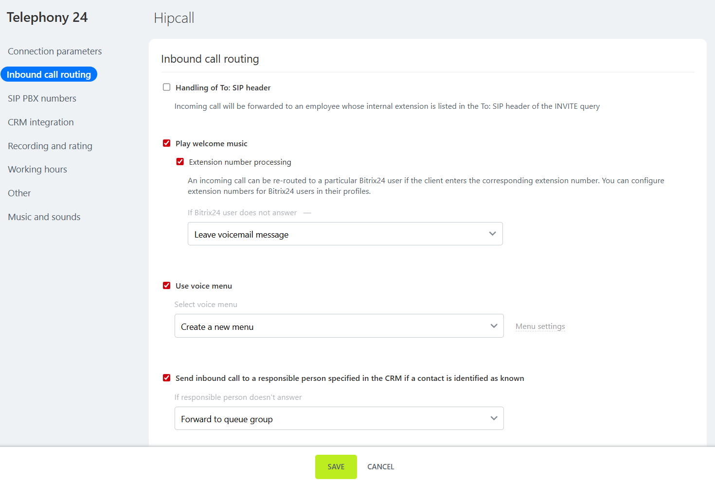Click the Inbound call routing panel heading

pyautogui.click(x=210, y=59)
